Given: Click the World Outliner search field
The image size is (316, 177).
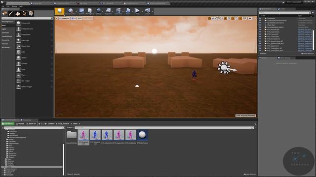Looking at the screenshot, I should tap(284, 13).
